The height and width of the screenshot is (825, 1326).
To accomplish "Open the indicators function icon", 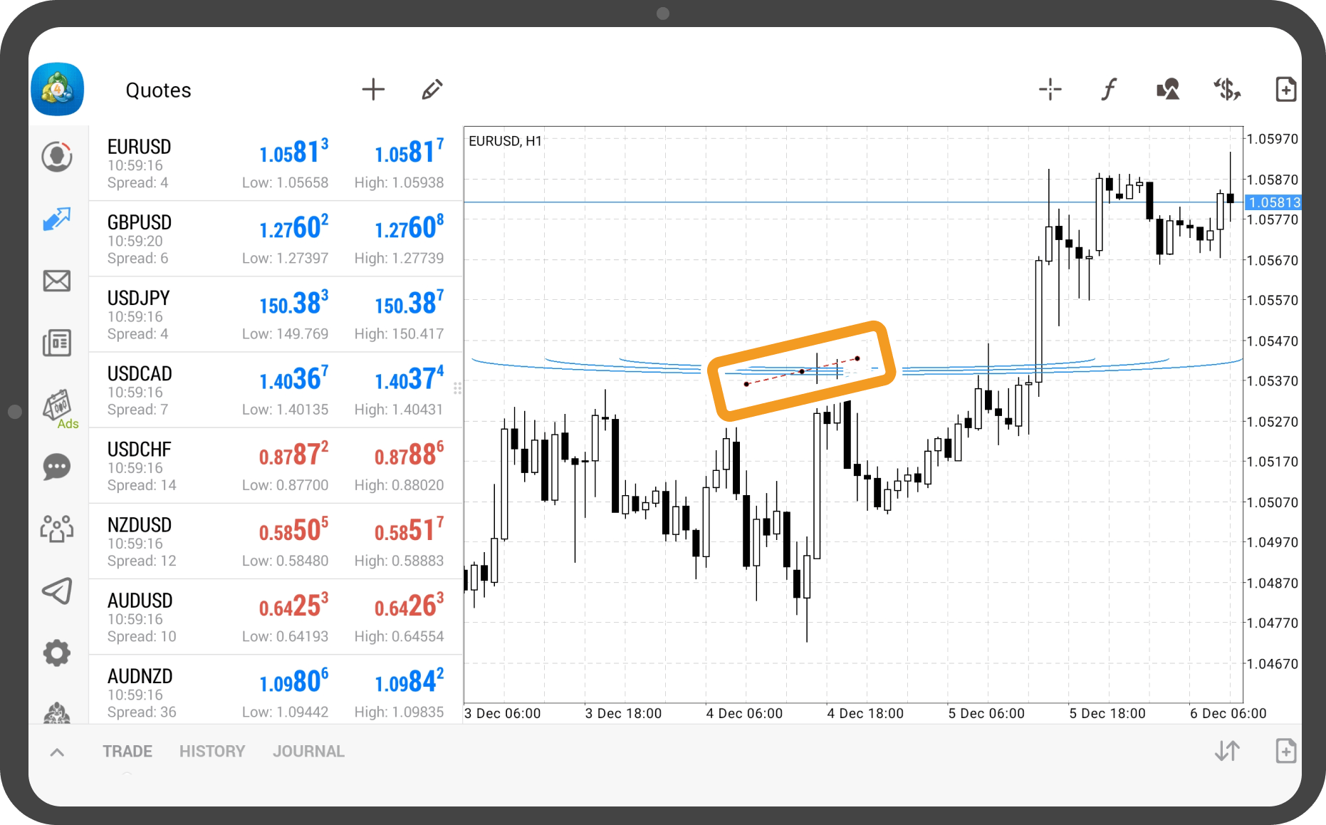I will pos(1109,90).
